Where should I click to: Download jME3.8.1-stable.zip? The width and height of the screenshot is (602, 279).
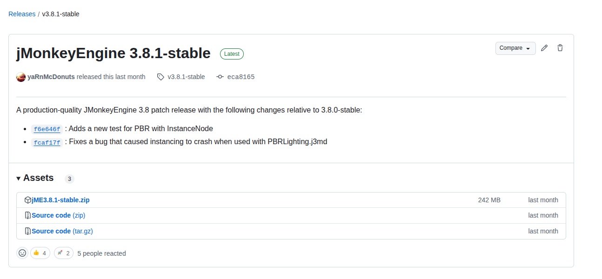tap(60, 200)
